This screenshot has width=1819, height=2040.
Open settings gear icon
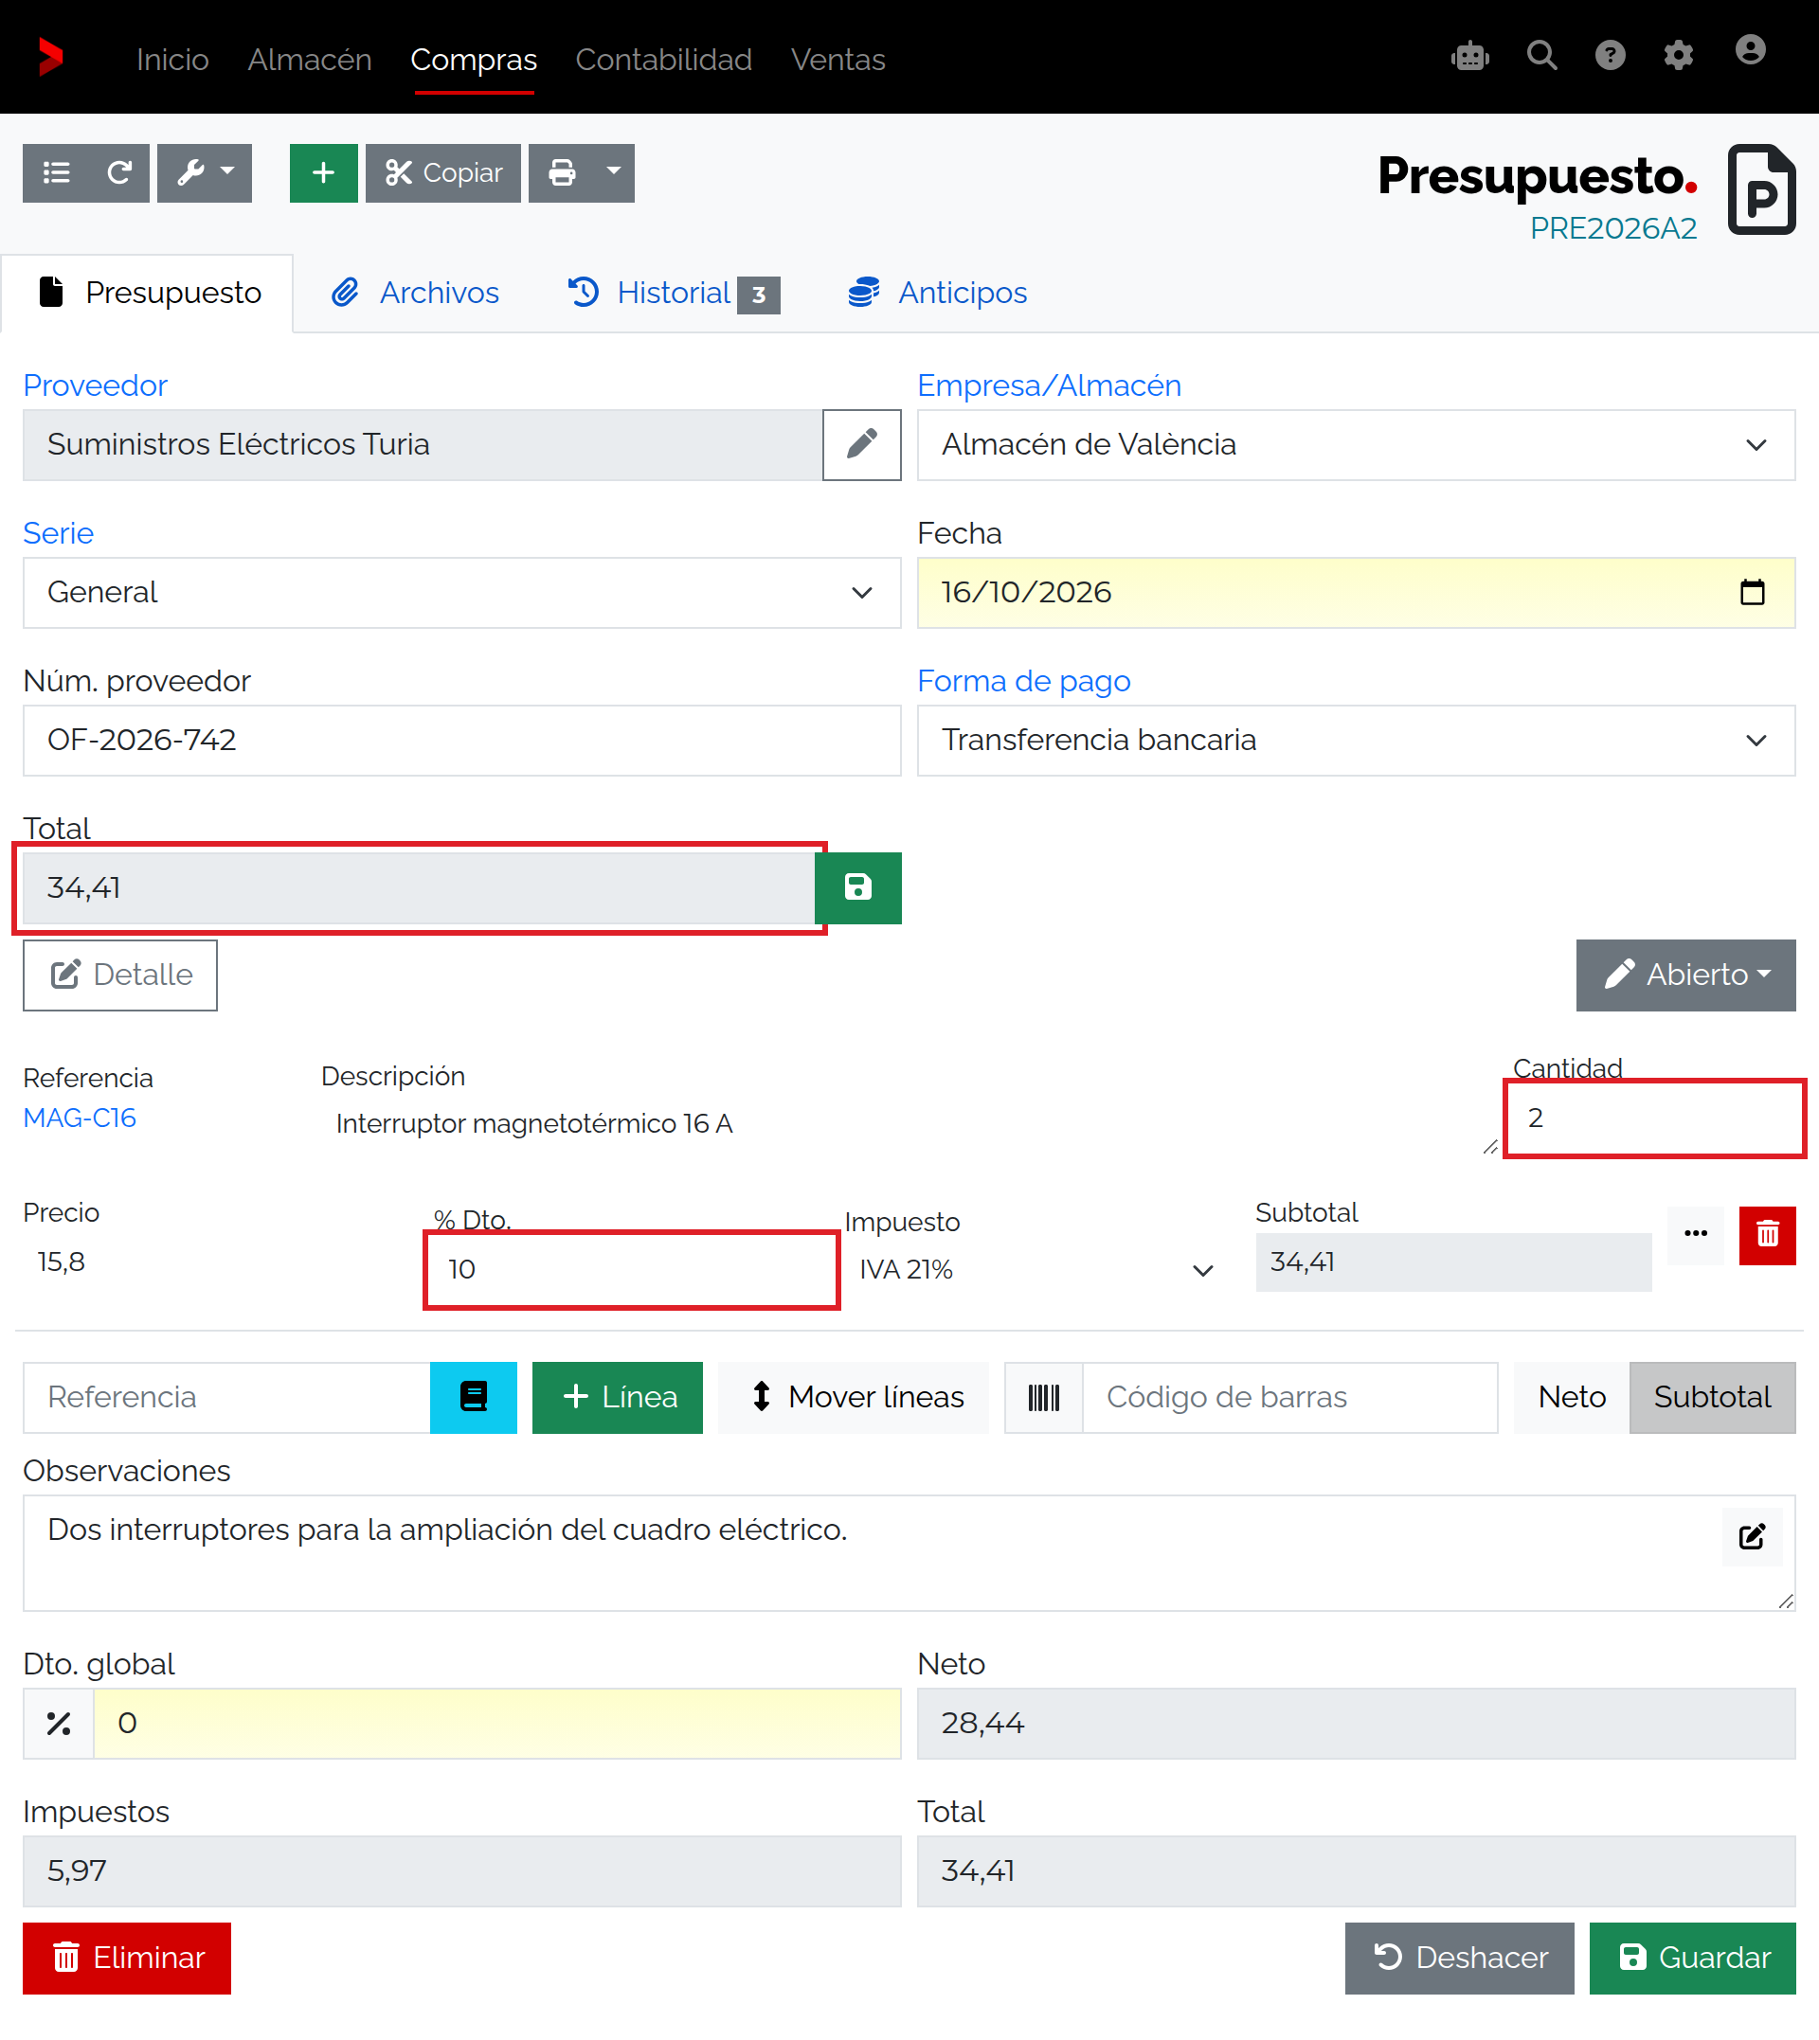[1678, 56]
